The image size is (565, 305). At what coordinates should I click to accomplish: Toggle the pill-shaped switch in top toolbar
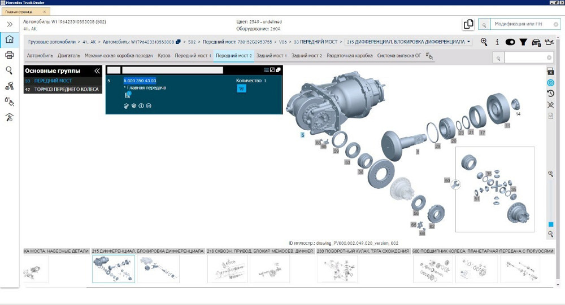click(510, 42)
